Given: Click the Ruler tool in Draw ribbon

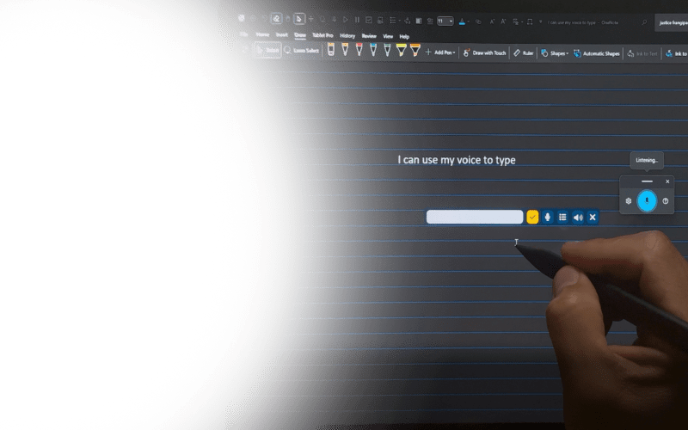Looking at the screenshot, I should tap(524, 53).
